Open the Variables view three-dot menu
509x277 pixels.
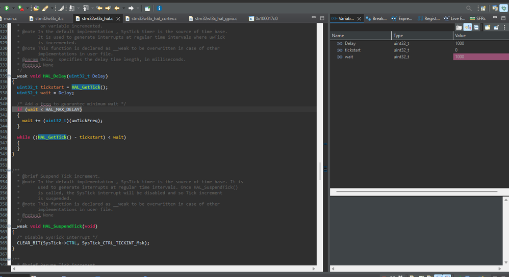click(503, 27)
